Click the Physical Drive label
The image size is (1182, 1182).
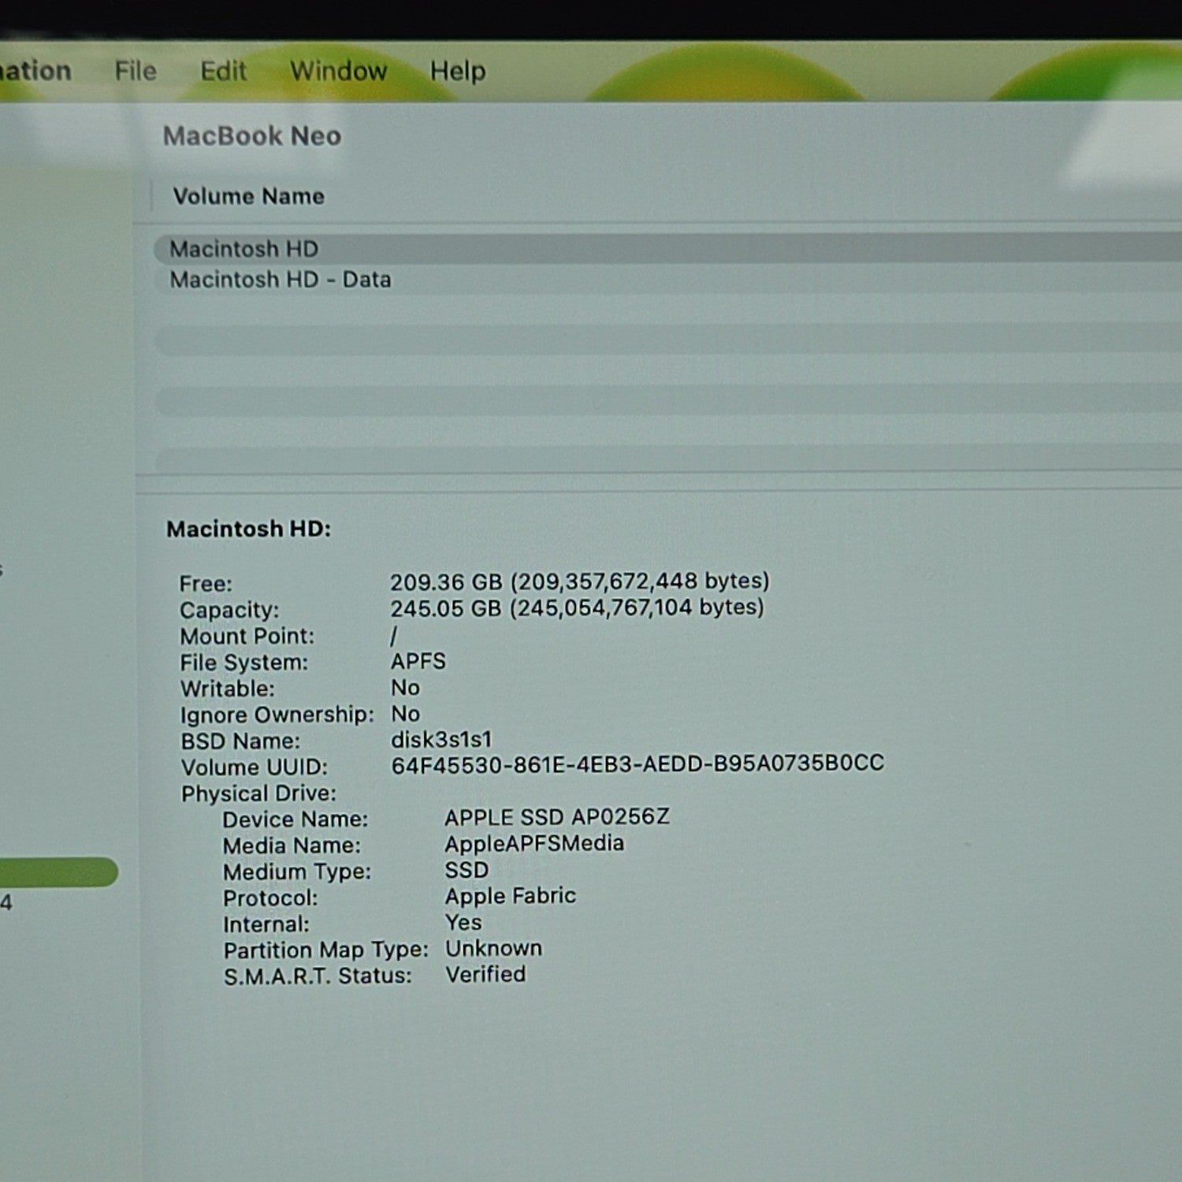(258, 794)
